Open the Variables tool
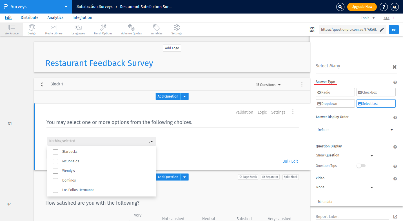Image resolution: width=403 pixels, height=221 pixels. (156, 29)
